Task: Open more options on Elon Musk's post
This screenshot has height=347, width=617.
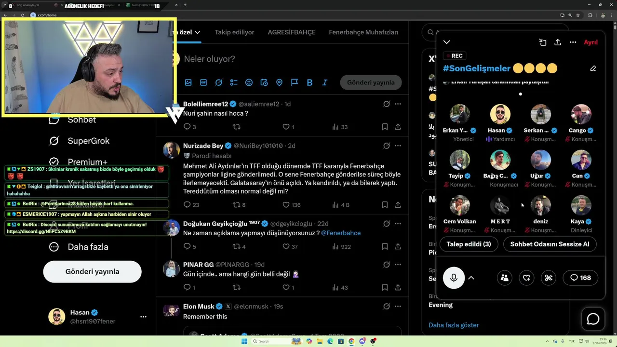Action: point(398,307)
